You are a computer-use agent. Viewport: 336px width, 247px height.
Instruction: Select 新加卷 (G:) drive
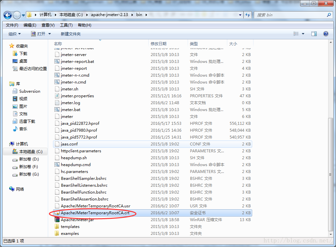click(x=29, y=174)
